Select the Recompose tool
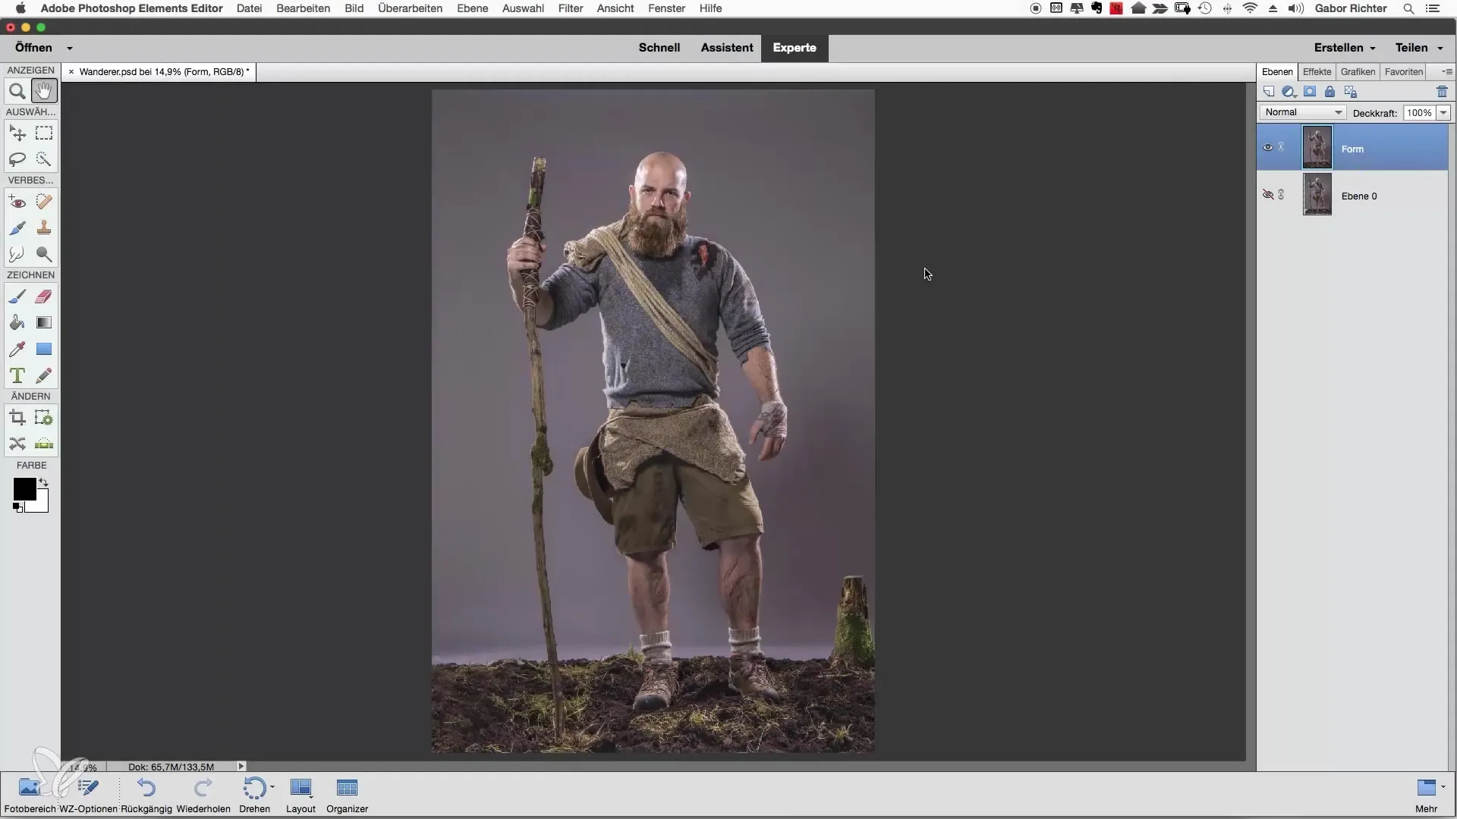The image size is (1457, 819). point(44,418)
